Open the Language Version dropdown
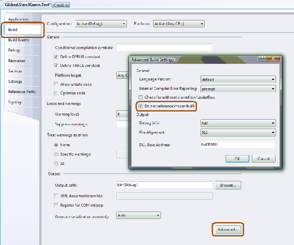This screenshot has height=245, width=294. tap(238, 79)
